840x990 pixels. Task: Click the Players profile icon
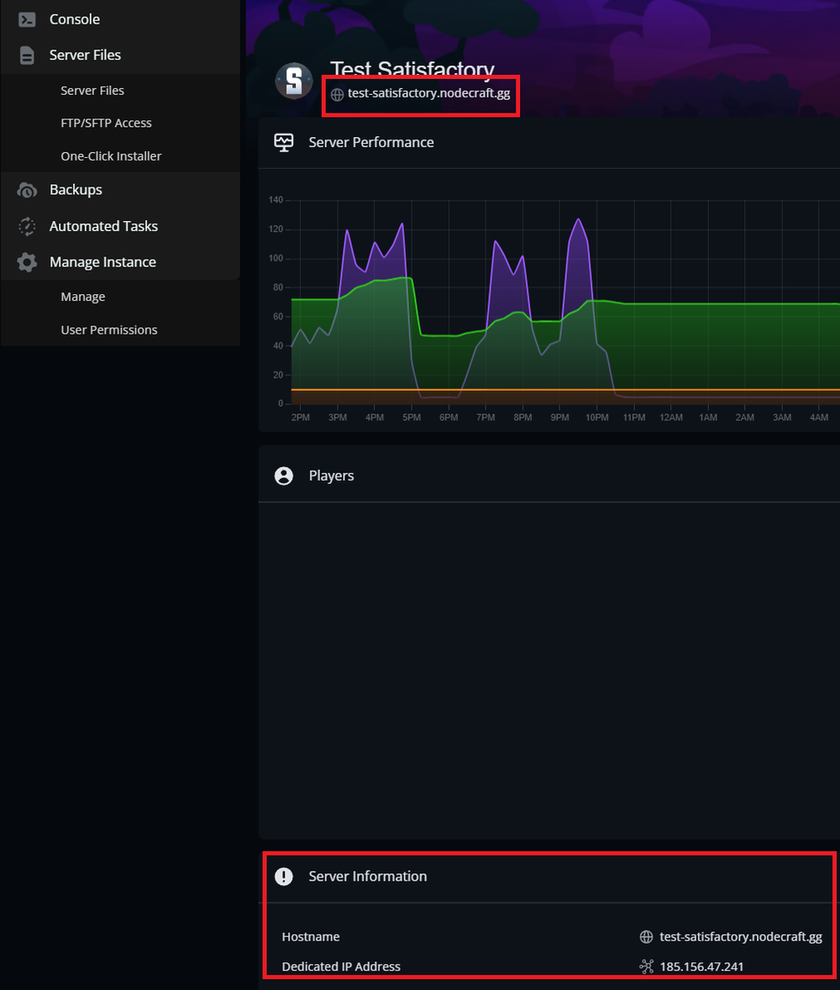pos(283,475)
